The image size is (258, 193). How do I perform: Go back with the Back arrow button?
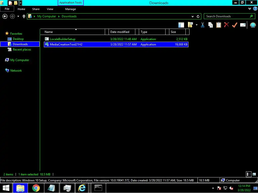5,16
